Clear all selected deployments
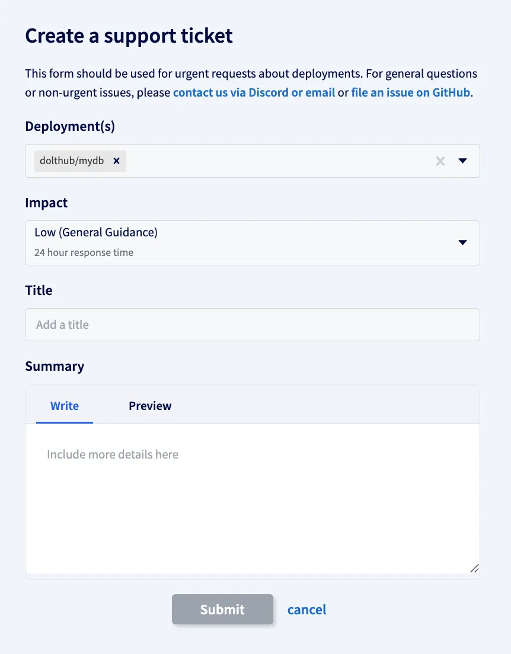This screenshot has height=654, width=511. pyautogui.click(x=440, y=161)
